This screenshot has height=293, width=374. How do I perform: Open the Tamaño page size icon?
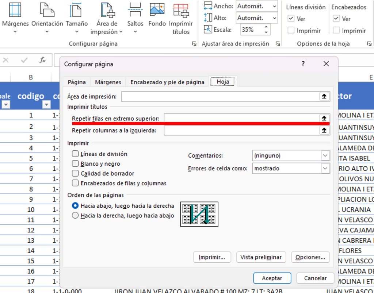(x=76, y=10)
